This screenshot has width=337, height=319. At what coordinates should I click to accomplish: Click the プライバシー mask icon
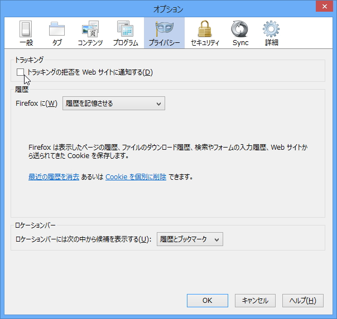164,29
